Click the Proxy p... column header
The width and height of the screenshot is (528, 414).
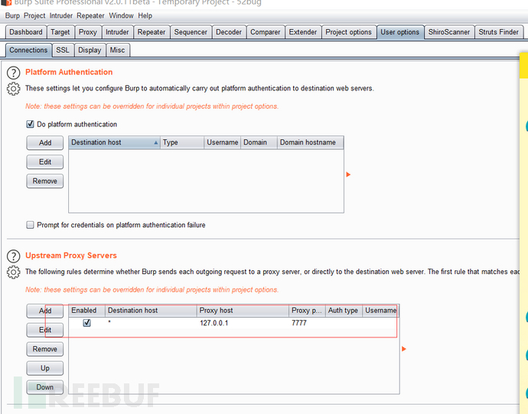[x=307, y=311]
